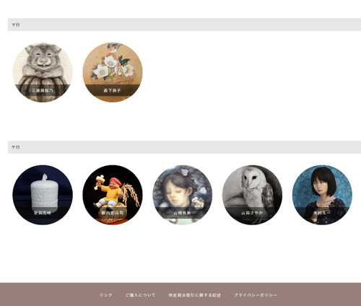Click the 三浦麻梨乃 artist name label
Viewport: 361px width, 306px height.
(x=43, y=91)
